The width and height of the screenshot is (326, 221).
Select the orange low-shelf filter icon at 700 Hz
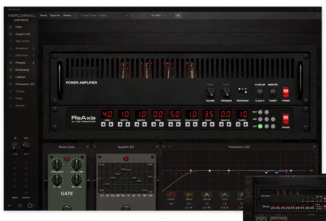[189, 194]
